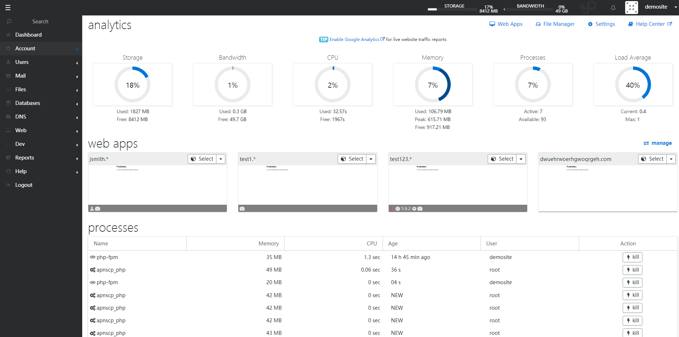Viewport: 679px width, 337px height.
Task: Open the Select dropdown arrow for test123
Action: click(x=521, y=159)
